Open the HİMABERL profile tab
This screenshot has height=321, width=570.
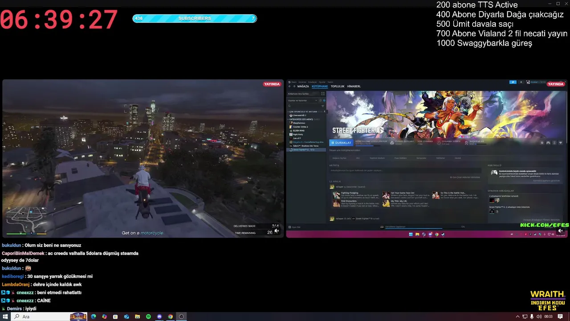point(354,86)
